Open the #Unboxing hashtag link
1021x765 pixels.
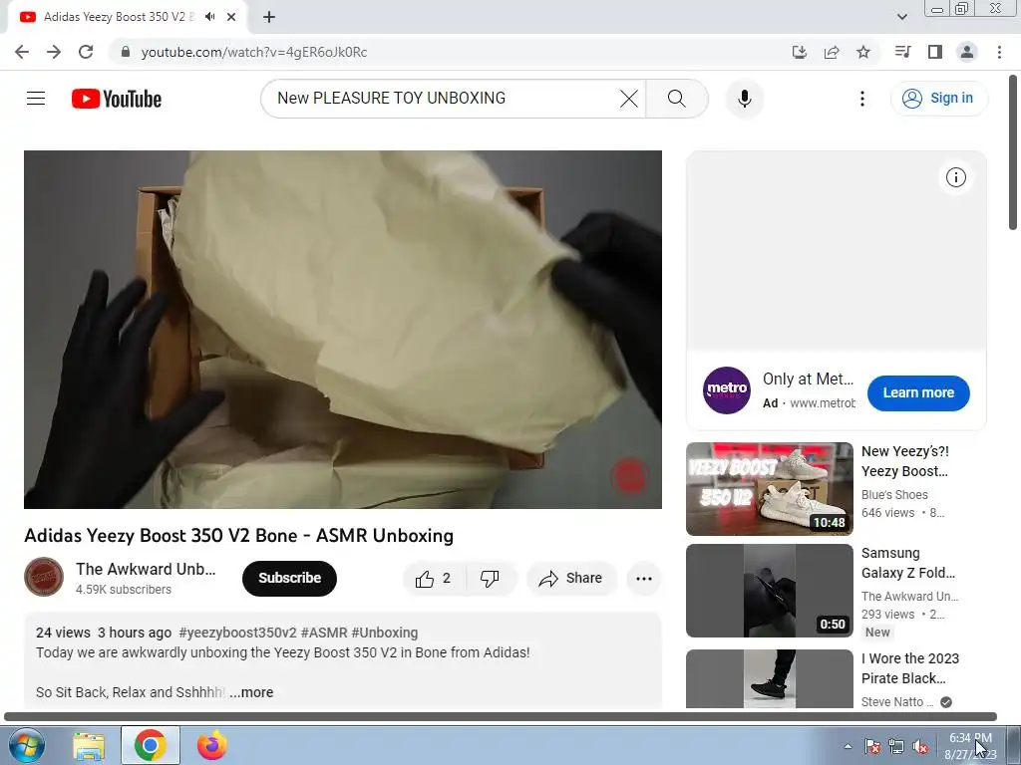pos(384,633)
